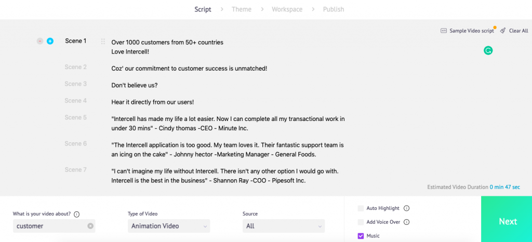
Task: Uncheck the Music checkbox
Action: (361, 236)
